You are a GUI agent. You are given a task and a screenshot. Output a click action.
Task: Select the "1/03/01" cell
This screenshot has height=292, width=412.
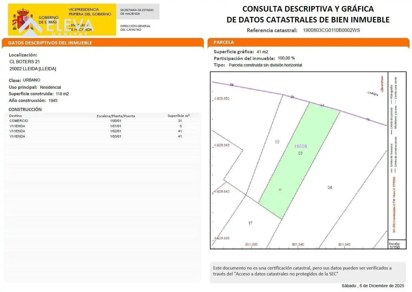(x=116, y=136)
